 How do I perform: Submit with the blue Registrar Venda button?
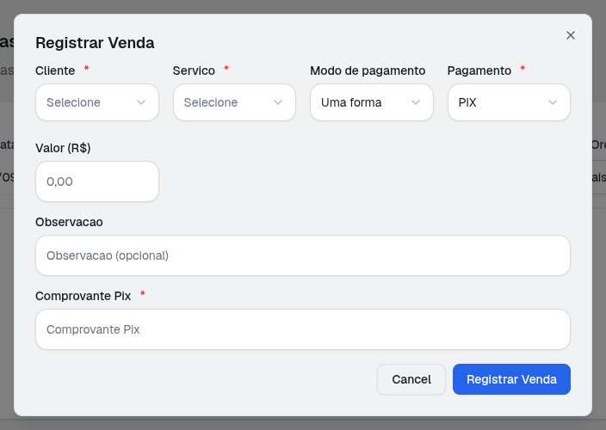point(511,379)
